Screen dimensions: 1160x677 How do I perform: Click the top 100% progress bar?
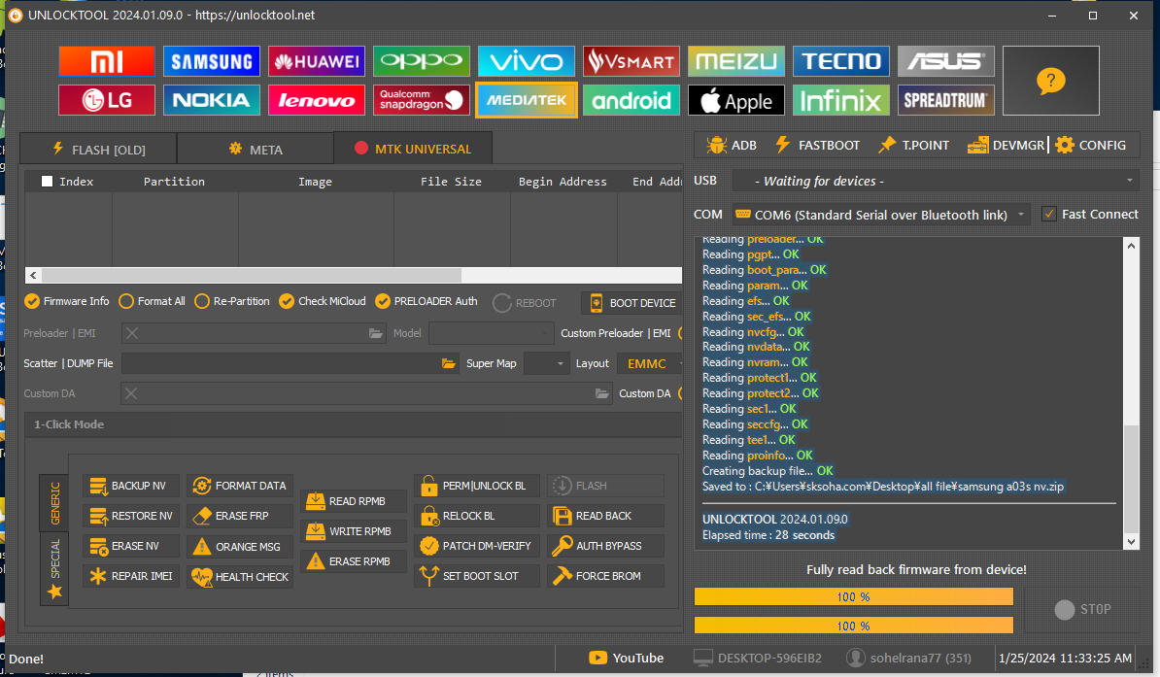tap(853, 595)
